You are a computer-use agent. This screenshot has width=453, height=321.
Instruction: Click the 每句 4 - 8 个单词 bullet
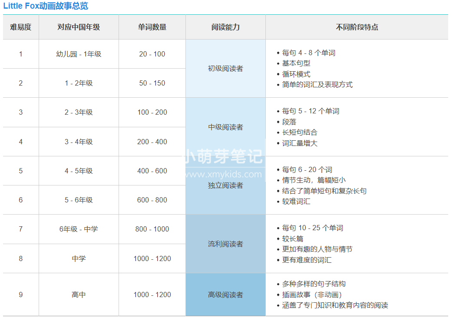tap(308, 53)
